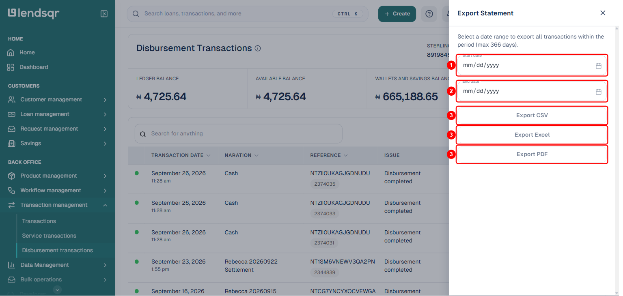The image size is (623, 296).
Task: Click reference NTCG7YNCYXOCVEWGA
Action: tap(343, 292)
